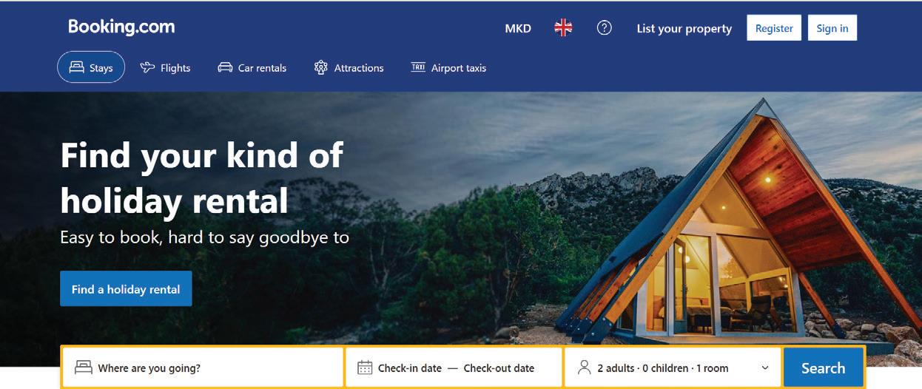Screen dimensions: 922x389
Task: Open the List your property link
Action: pos(684,28)
